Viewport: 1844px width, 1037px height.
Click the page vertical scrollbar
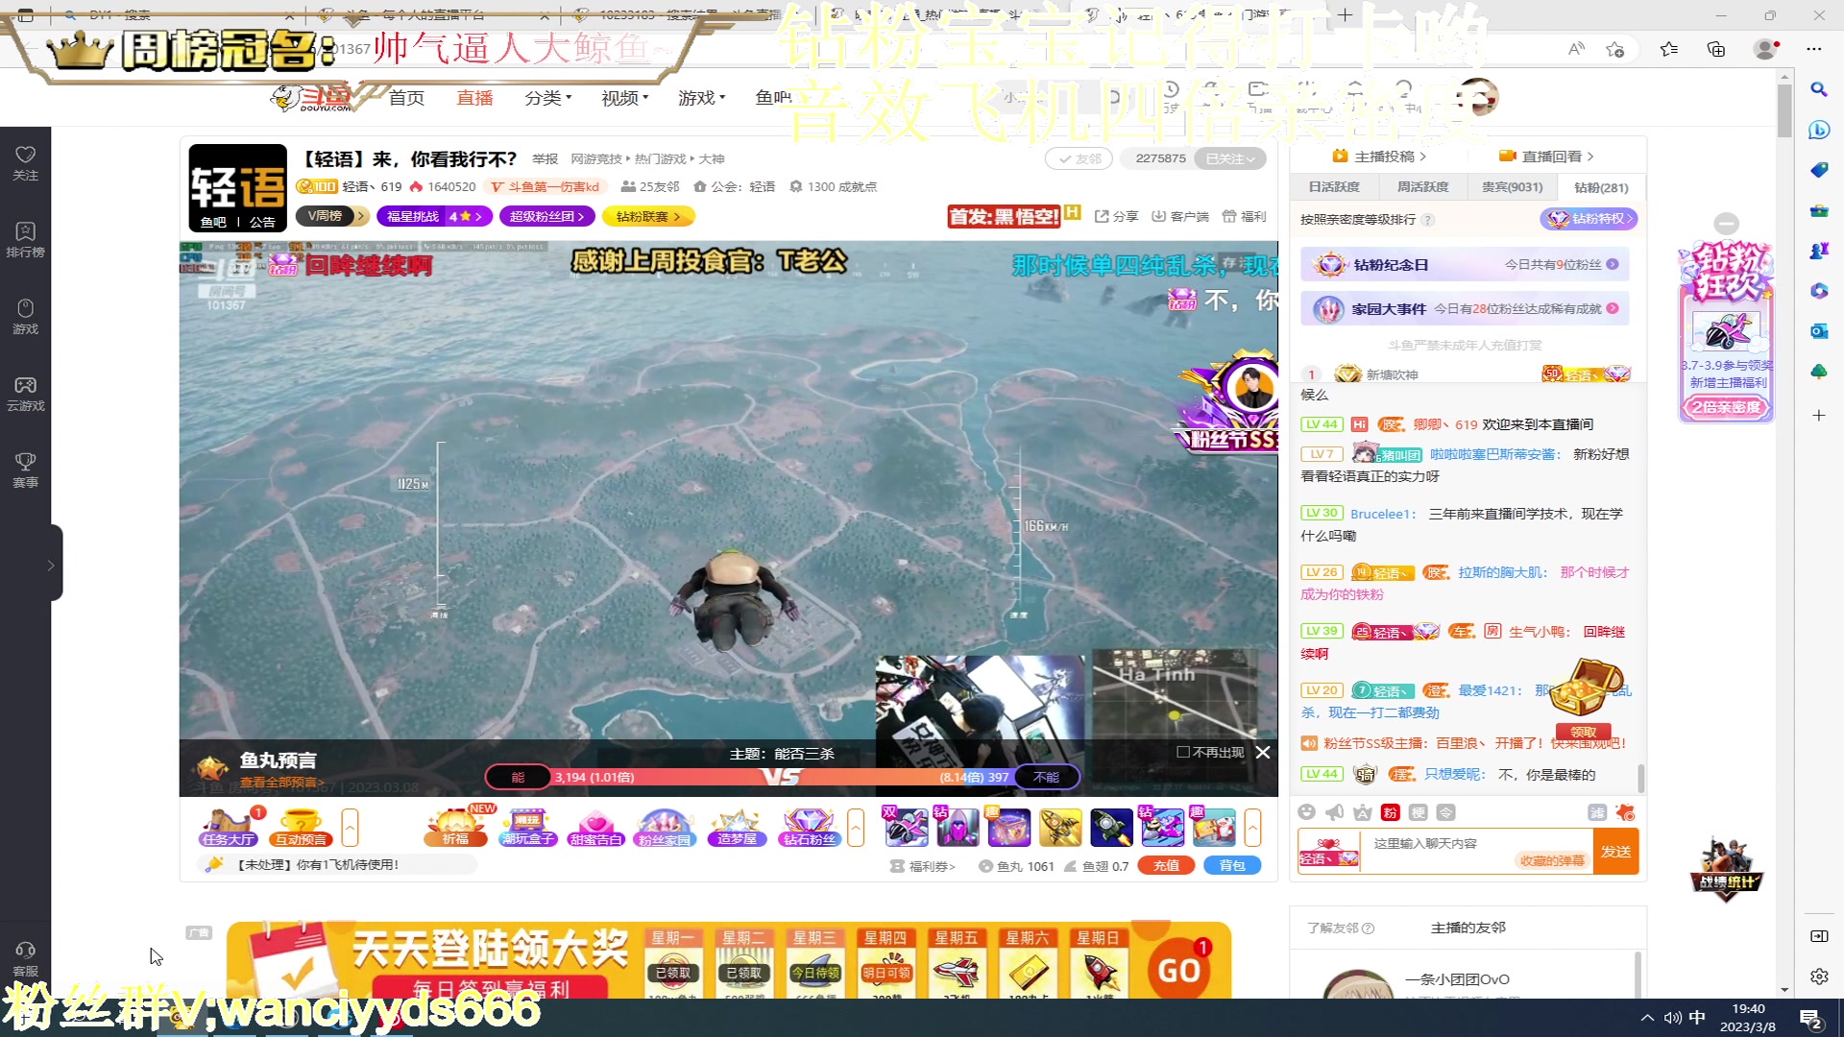coord(1784,111)
